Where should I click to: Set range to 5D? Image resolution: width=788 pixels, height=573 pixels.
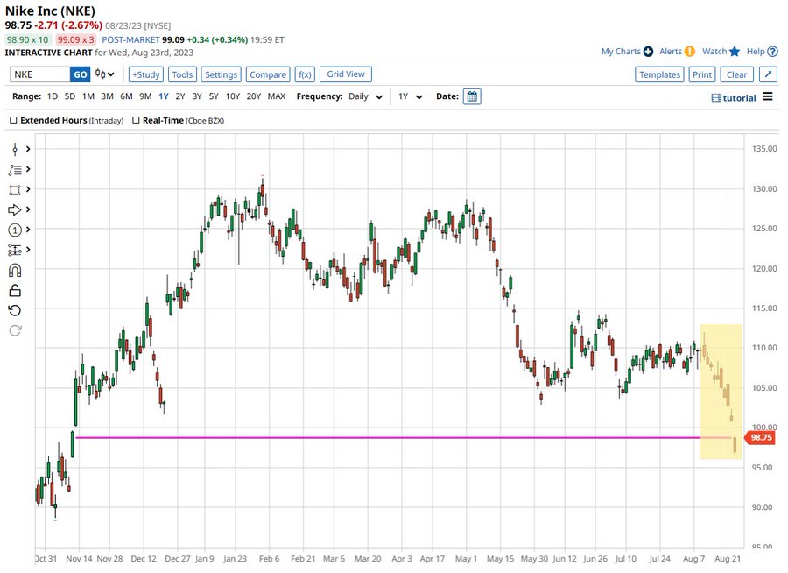pos(70,96)
